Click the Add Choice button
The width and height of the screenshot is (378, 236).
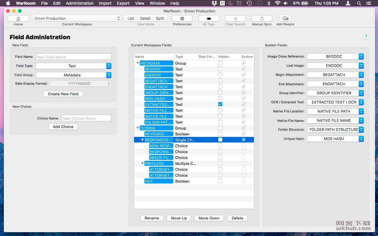63,127
